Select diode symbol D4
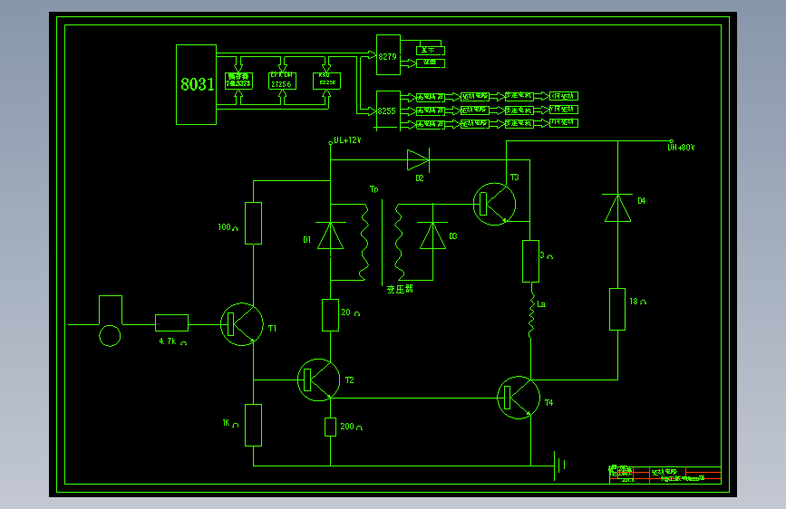The width and height of the screenshot is (786, 509). coord(617,207)
